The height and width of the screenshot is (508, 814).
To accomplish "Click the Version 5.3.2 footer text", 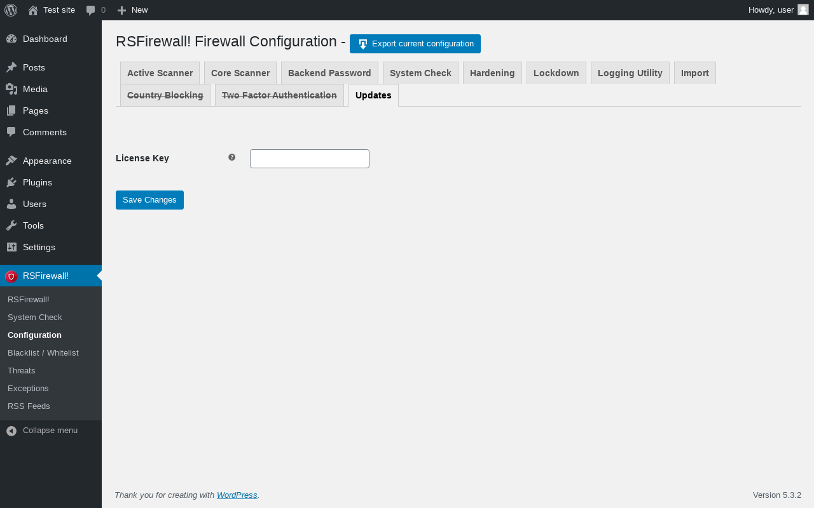I will point(777,495).
